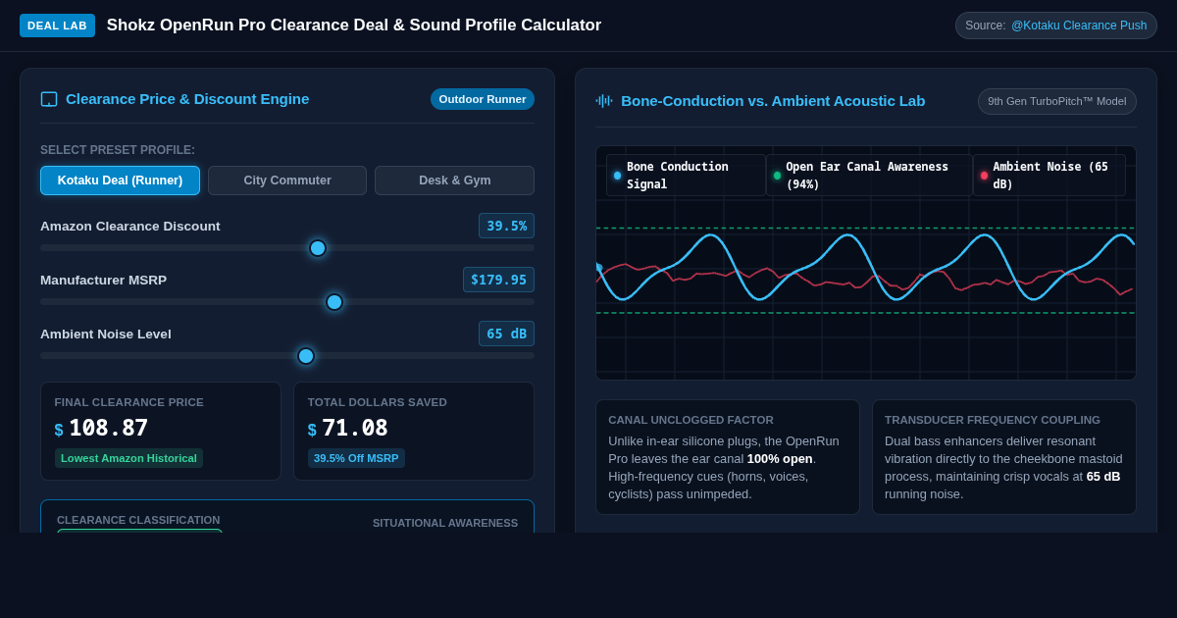The image size is (1177, 618).
Task: Click the blue Bone Conduction Signal legend dot
Action: tap(617, 176)
